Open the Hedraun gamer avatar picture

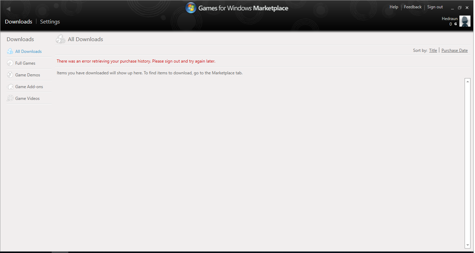tap(465, 21)
